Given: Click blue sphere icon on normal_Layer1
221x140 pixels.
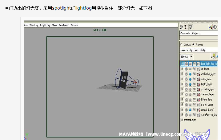Looking at the screenshot, I should coord(190,110).
